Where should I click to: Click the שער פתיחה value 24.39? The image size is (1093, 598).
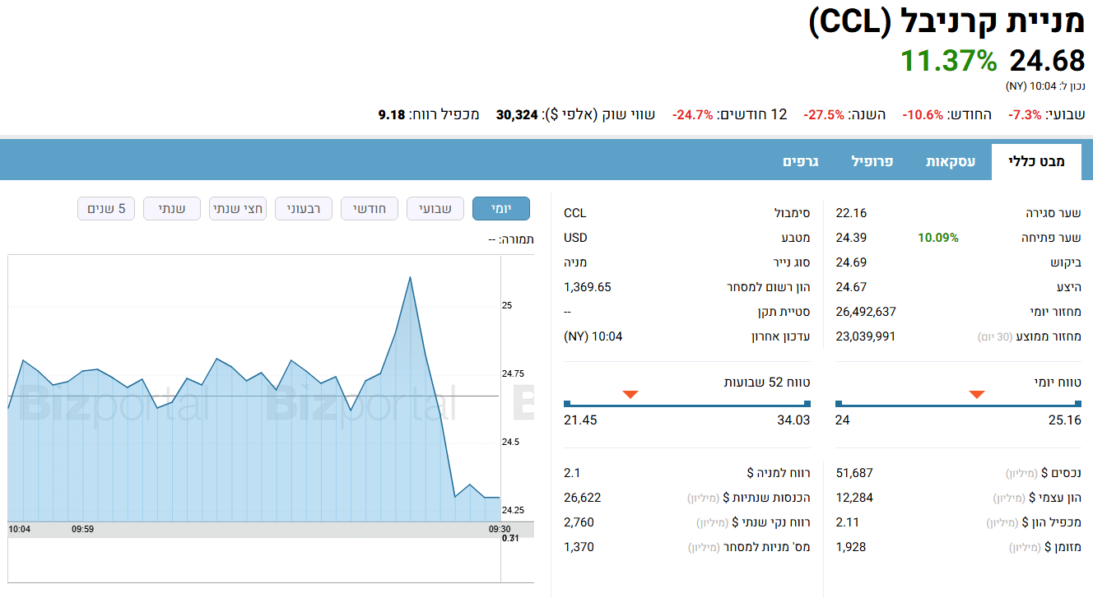coord(851,238)
